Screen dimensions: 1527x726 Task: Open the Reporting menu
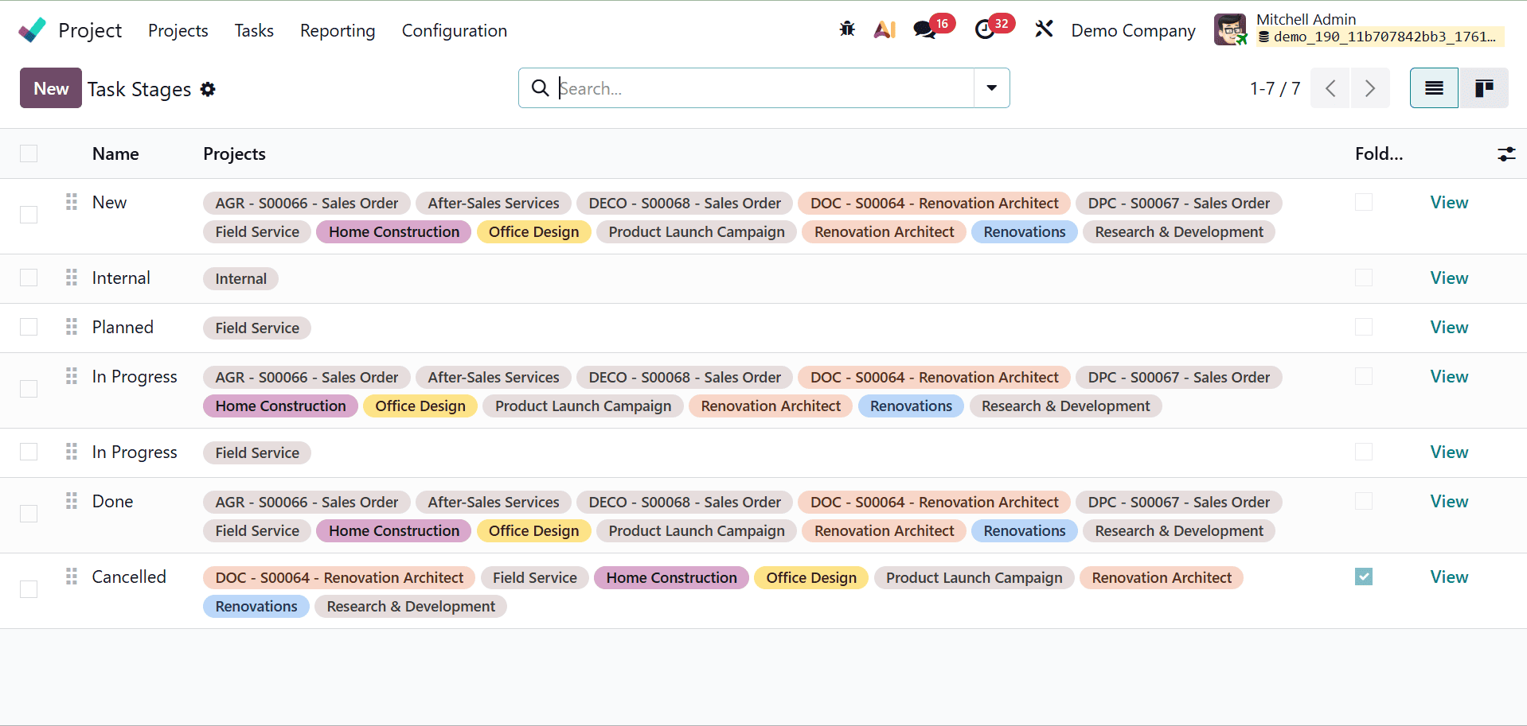(x=337, y=30)
